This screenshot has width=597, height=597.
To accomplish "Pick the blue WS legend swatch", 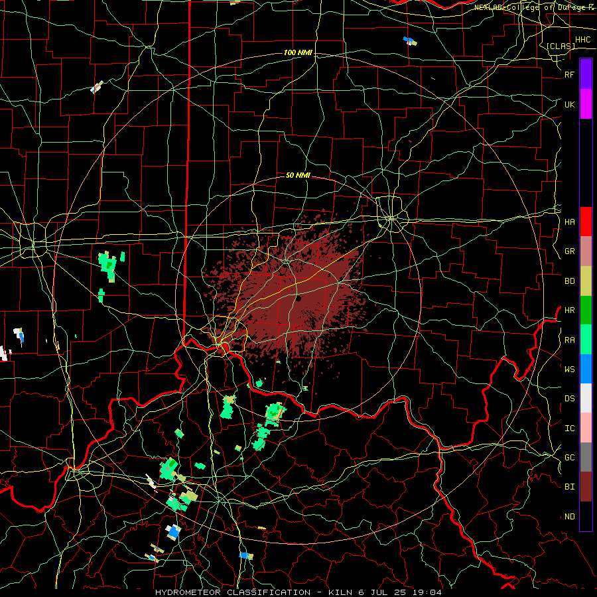I will click(x=586, y=369).
